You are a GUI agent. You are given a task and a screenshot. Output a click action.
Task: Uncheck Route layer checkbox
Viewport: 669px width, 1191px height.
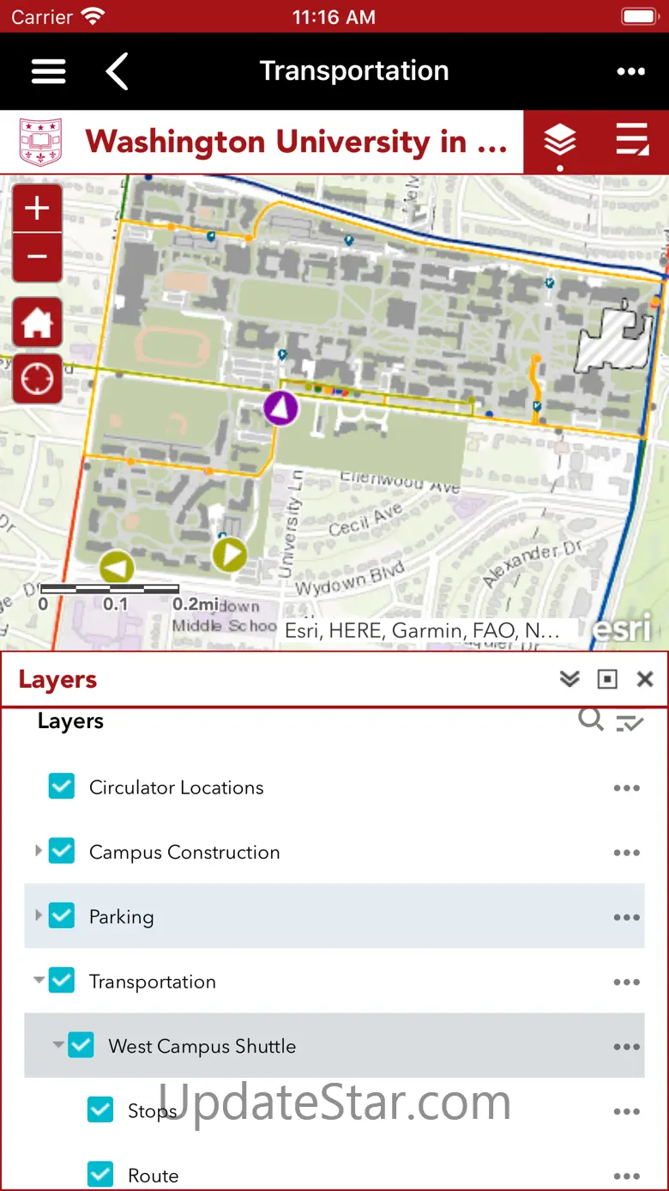click(100, 1174)
